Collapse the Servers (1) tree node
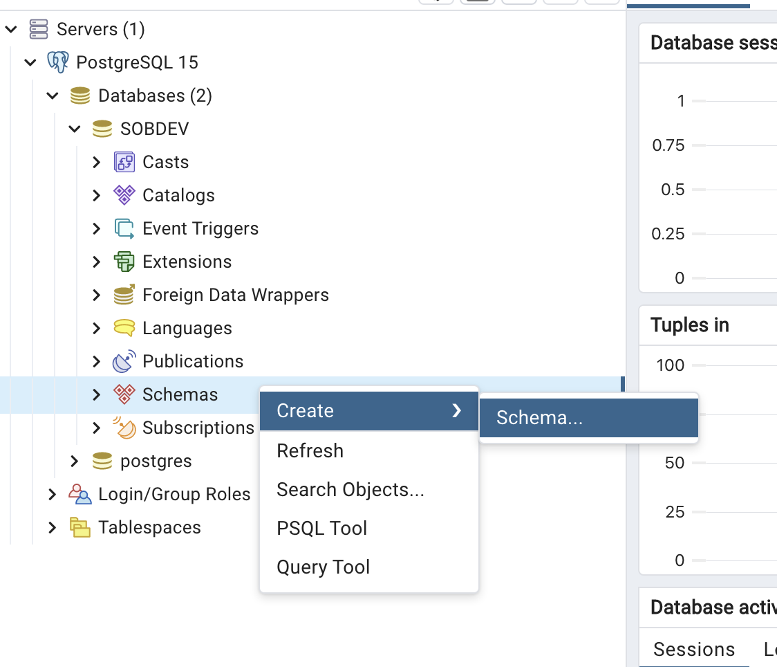Image resolution: width=777 pixels, height=667 pixels. click(11, 29)
